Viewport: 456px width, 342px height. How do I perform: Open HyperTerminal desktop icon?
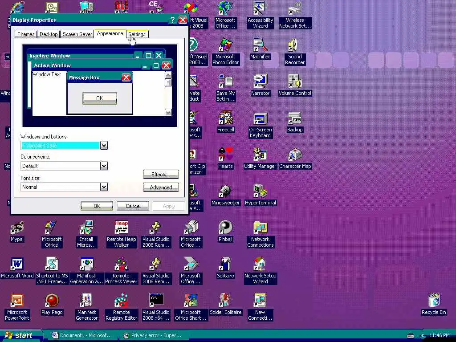[260, 195]
